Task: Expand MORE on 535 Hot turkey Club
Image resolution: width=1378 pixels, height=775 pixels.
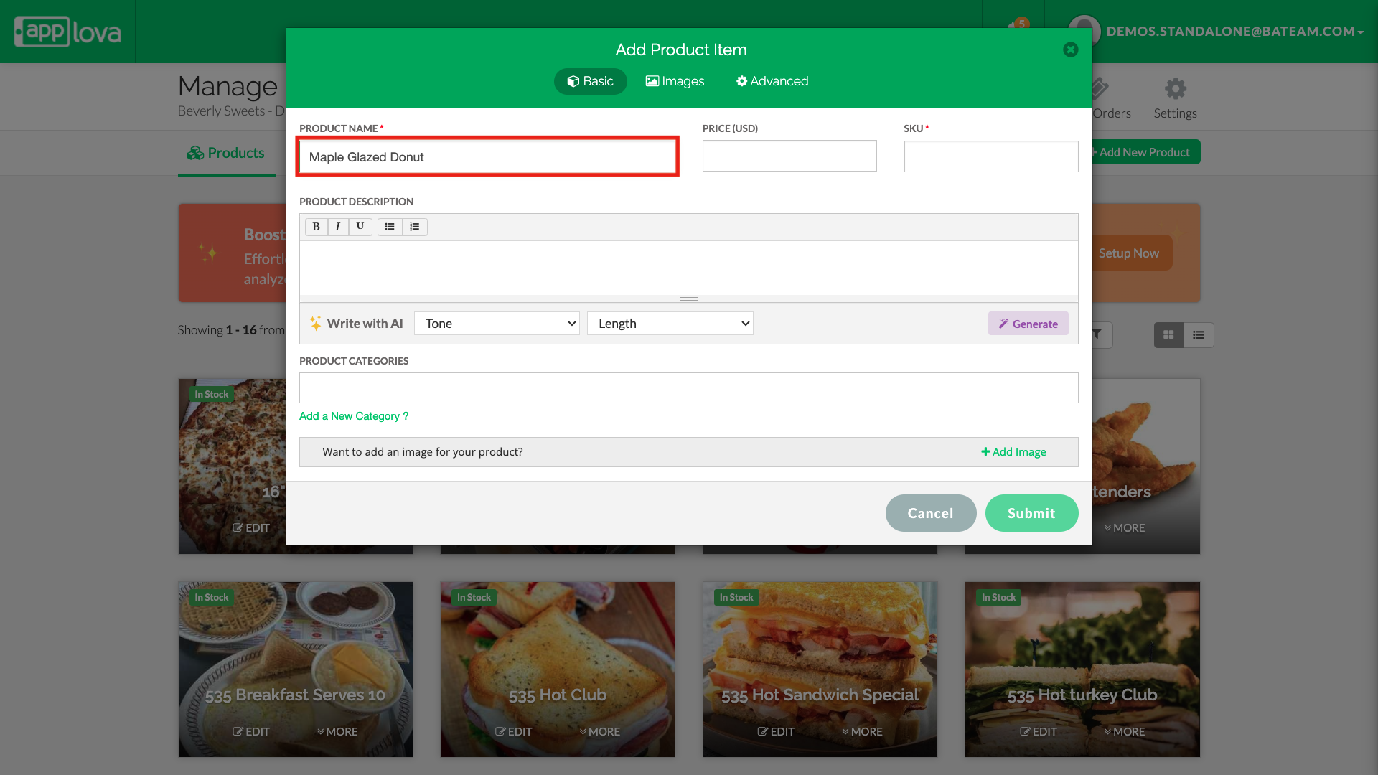Action: (1125, 732)
